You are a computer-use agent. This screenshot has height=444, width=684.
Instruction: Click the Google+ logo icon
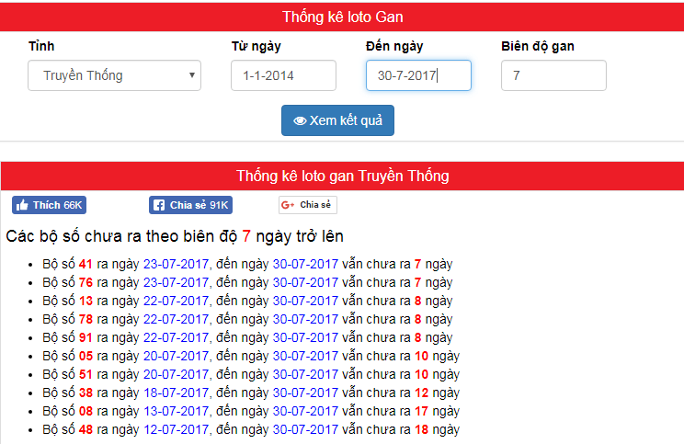tap(288, 205)
